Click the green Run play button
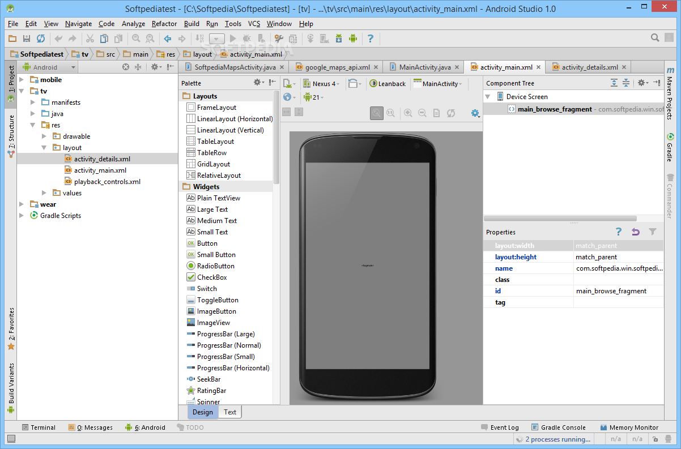The width and height of the screenshot is (681, 449). 233,39
